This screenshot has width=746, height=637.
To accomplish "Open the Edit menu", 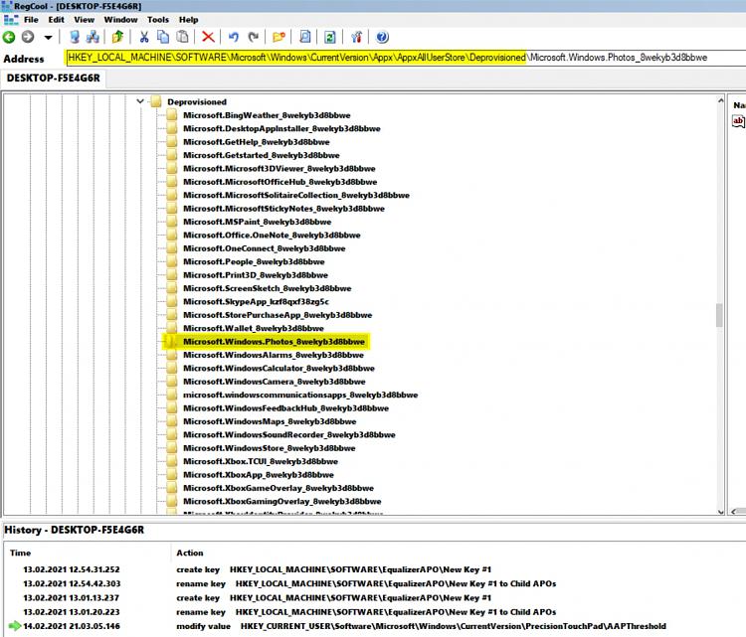I will pos(56,20).
